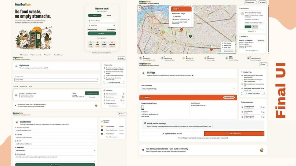This screenshot has height=166, width=296.
Task: Click the dark green well-stocked map pin
Action: click(x=190, y=36)
